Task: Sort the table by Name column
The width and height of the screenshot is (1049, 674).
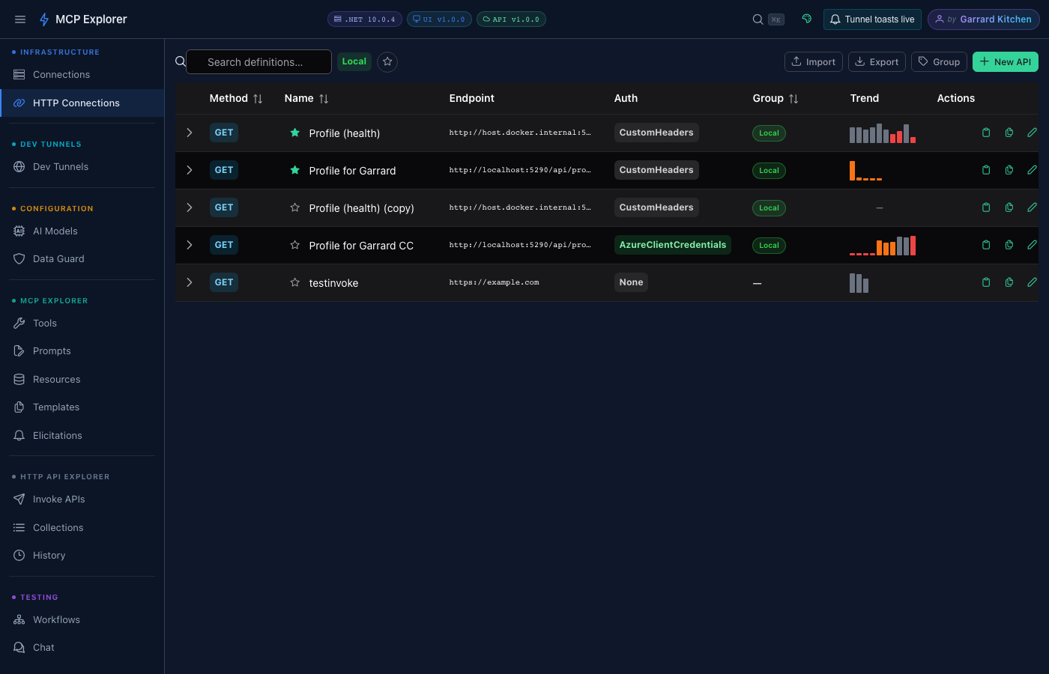Action: (x=324, y=99)
